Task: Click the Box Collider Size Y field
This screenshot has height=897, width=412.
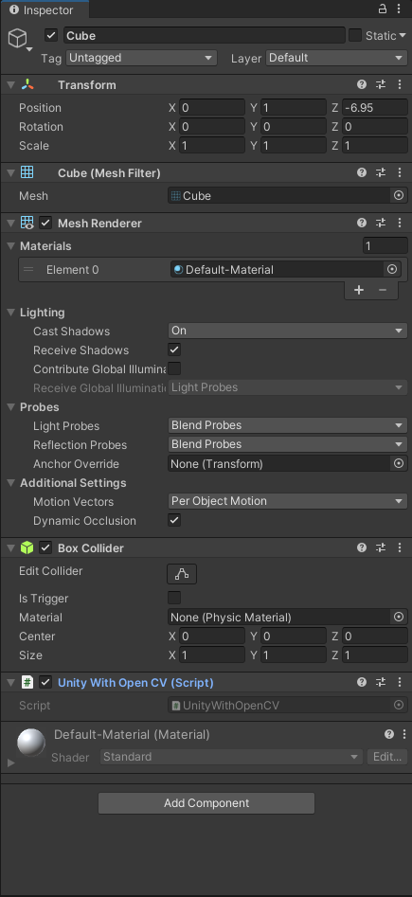Action: pyautogui.click(x=294, y=655)
